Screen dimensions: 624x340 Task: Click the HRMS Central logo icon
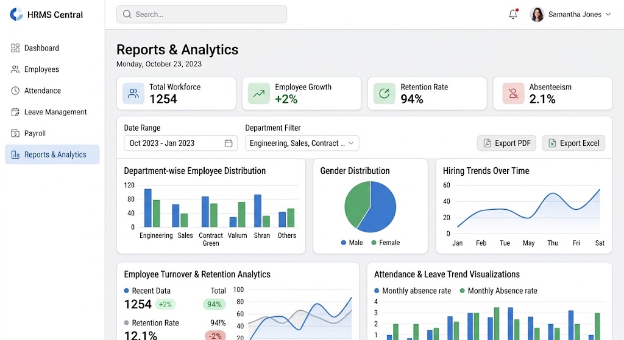pos(16,15)
